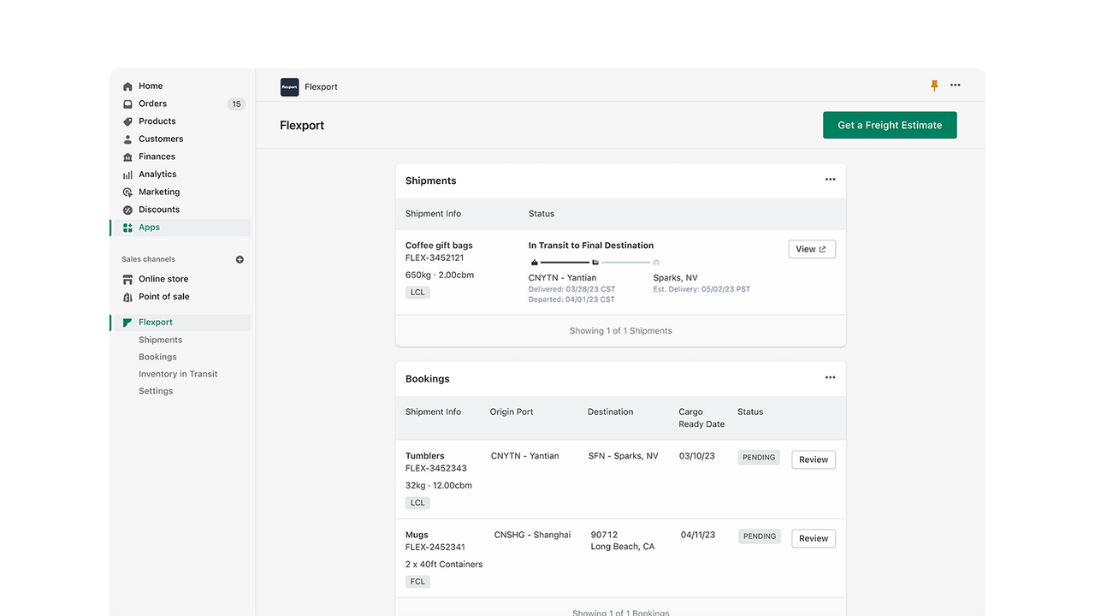Click Review button for Mugs booking
1095x616 pixels.
[814, 538]
